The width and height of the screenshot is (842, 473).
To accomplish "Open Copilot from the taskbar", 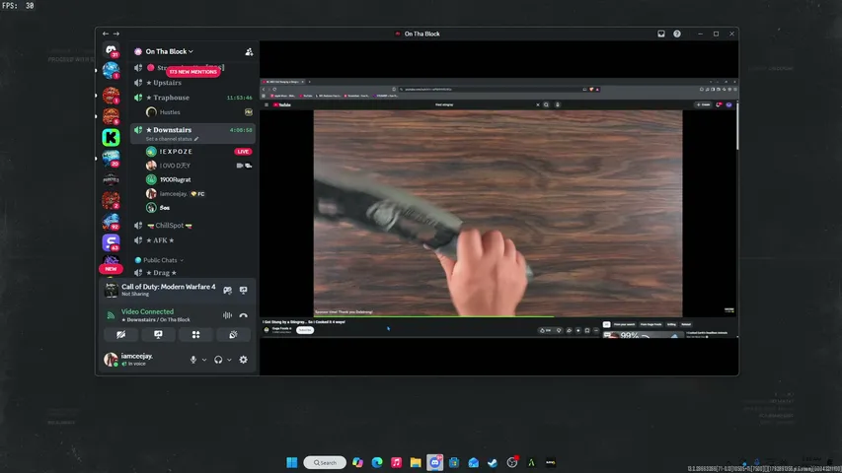I will tap(357, 462).
